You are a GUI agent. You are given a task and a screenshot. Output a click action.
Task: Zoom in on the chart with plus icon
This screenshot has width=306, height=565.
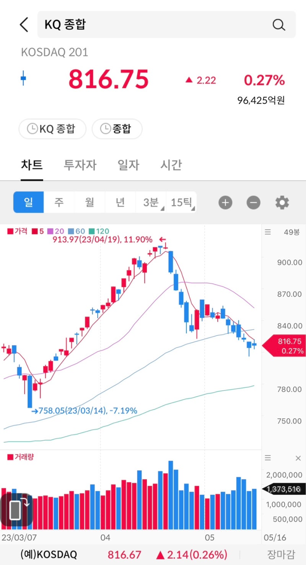point(225,202)
